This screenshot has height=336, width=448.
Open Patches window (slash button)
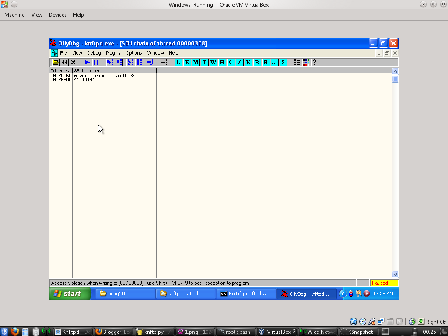pos(239,62)
